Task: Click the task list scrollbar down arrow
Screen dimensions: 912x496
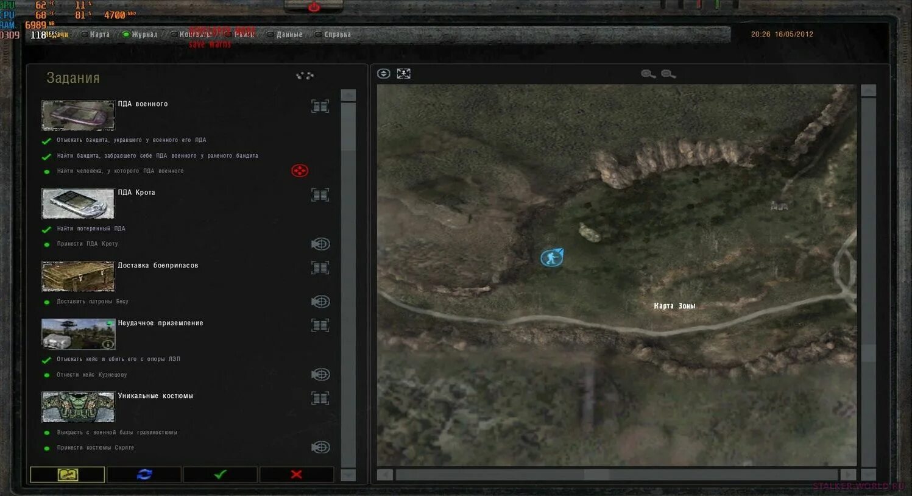Action: [348, 475]
